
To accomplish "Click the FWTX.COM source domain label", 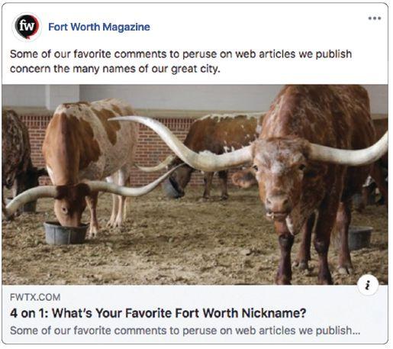I will (35, 297).
